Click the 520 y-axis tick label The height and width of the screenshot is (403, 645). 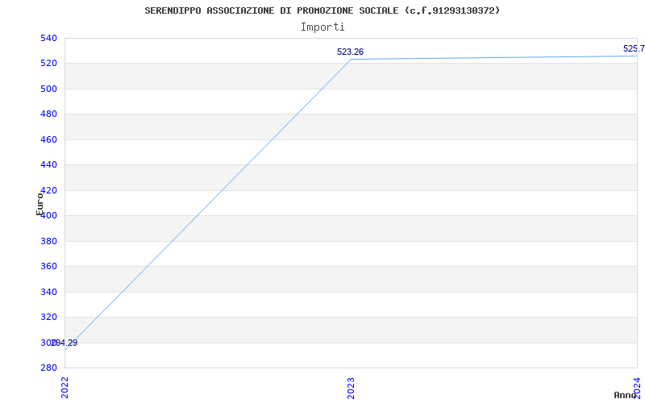click(x=48, y=64)
